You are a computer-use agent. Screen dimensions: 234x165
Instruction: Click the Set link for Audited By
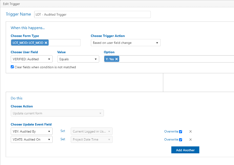coord(63,131)
